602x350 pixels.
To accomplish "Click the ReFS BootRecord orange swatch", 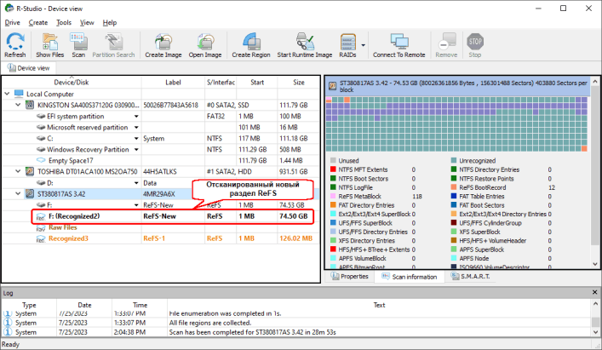I will [454, 187].
